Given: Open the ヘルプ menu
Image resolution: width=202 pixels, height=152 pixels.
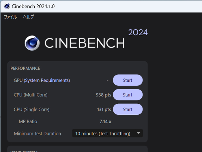Looking at the screenshot, I should 28,17.
